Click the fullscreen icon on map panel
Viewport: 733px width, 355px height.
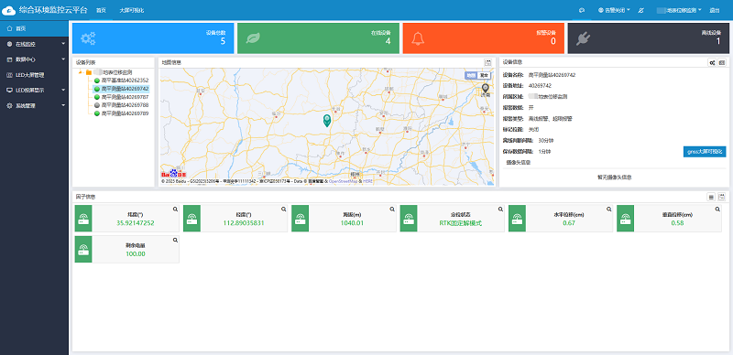(488, 62)
